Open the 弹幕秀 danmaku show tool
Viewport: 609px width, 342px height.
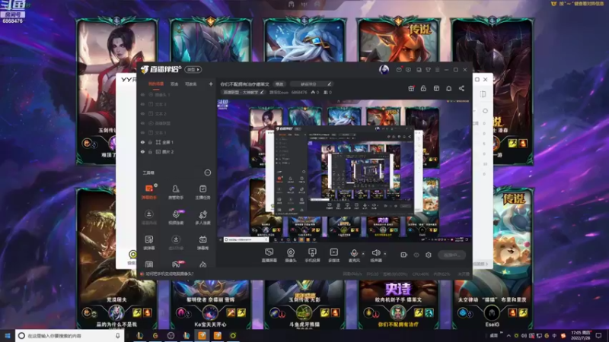click(x=202, y=242)
